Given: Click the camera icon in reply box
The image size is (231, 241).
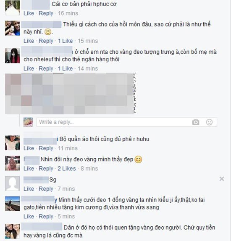Looking at the screenshot, I should tap(195, 122).
